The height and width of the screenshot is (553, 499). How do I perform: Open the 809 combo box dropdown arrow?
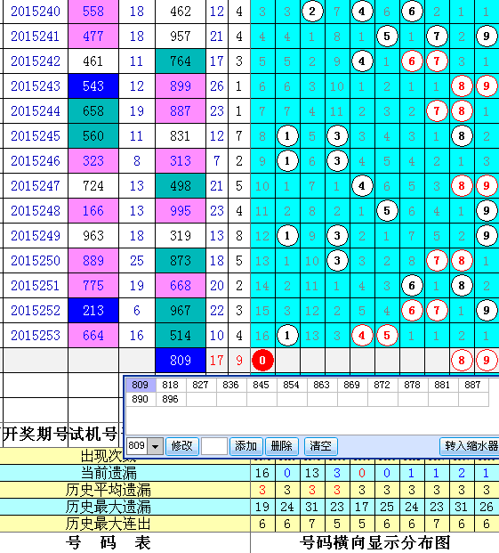tap(155, 446)
